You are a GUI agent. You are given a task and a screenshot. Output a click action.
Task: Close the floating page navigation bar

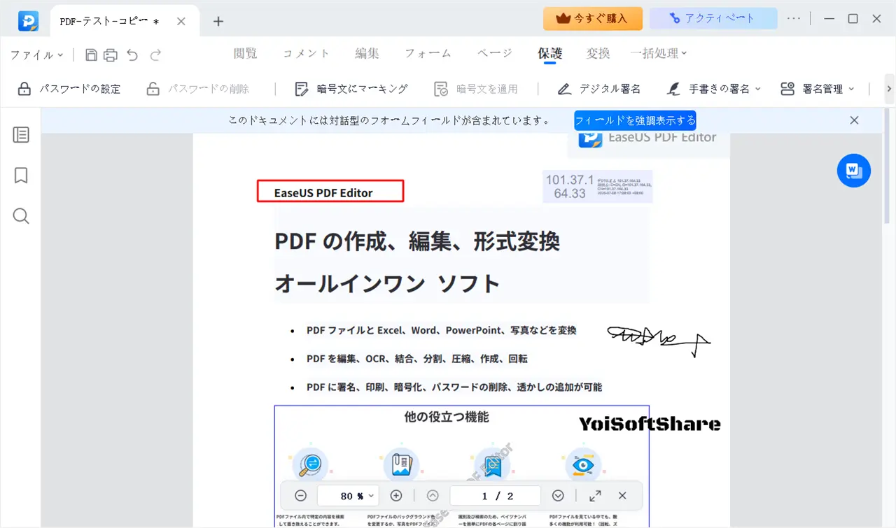pos(622,496)
